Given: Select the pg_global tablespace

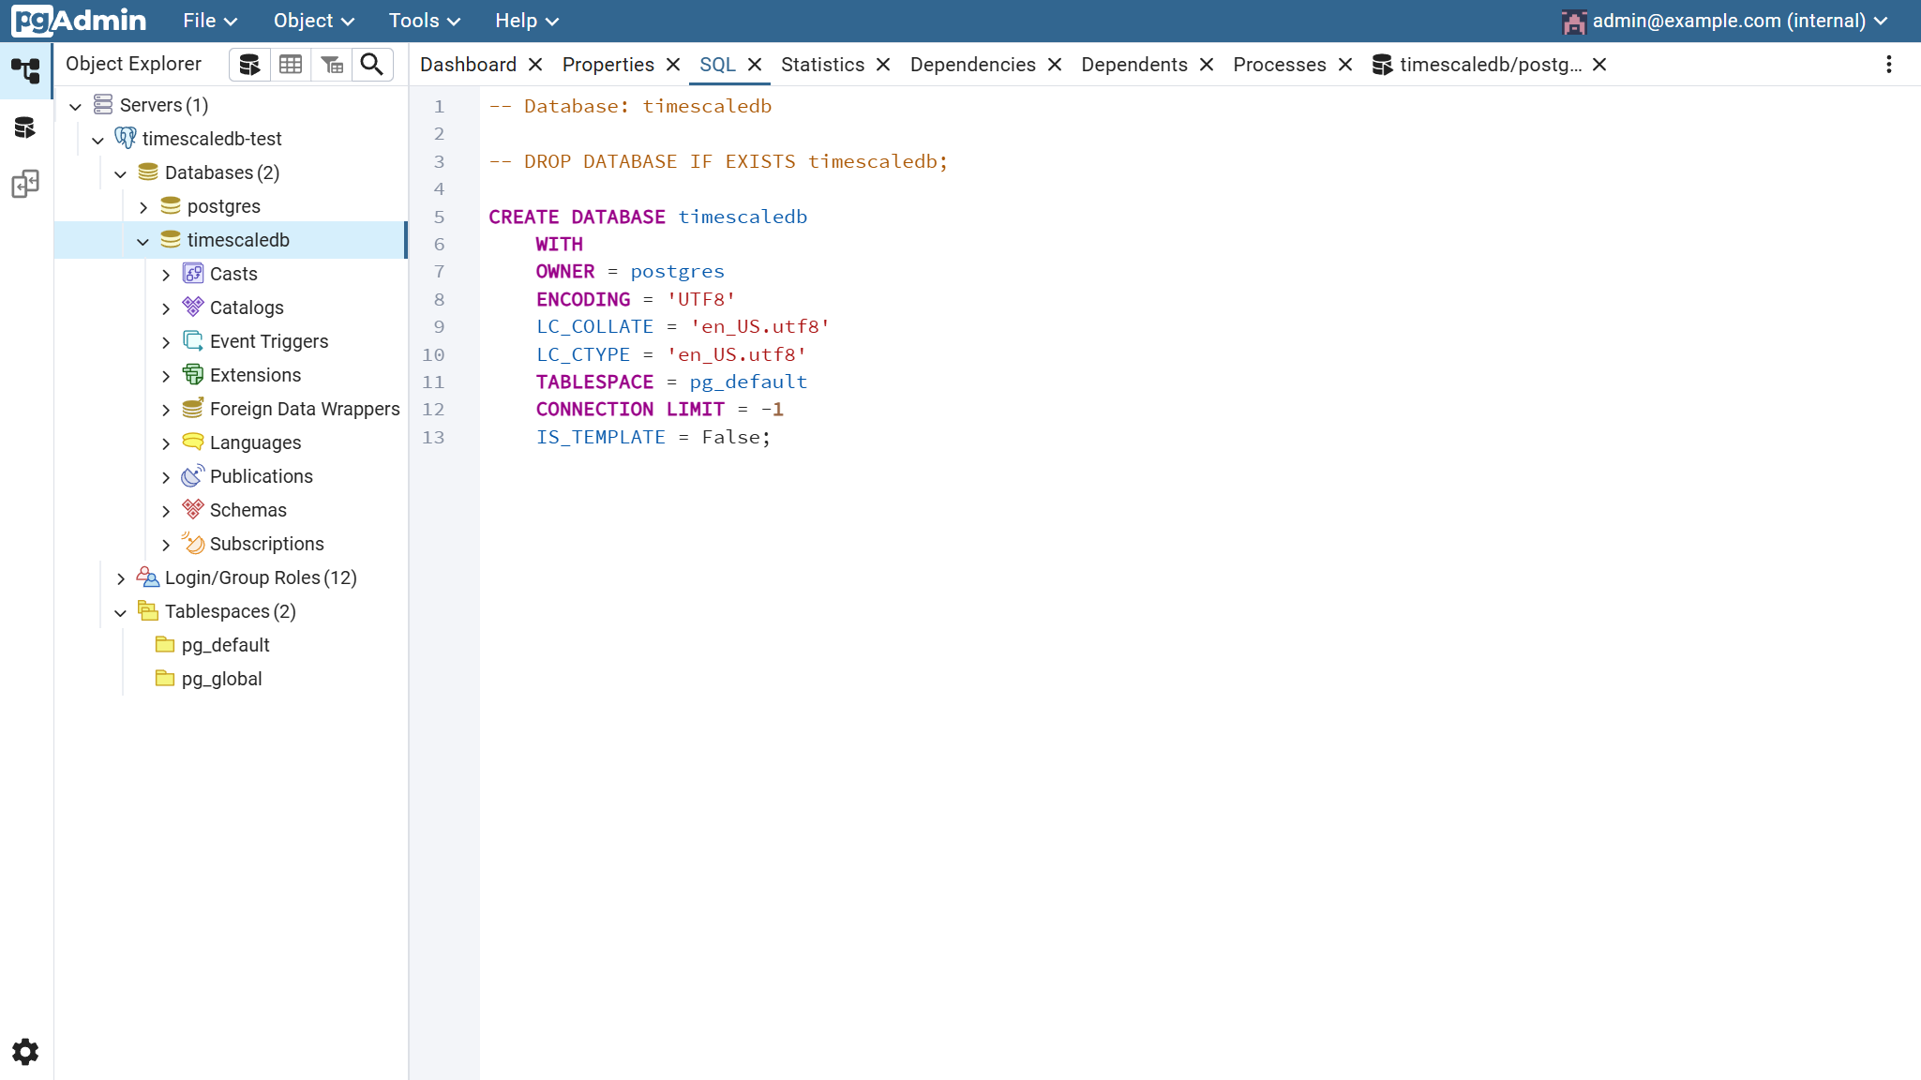Looking at the screenshot, I should click(221, 679).
